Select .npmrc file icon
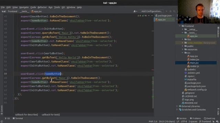Screen dimensions: 220x123 pyautogui.click(x=186, y=76)
